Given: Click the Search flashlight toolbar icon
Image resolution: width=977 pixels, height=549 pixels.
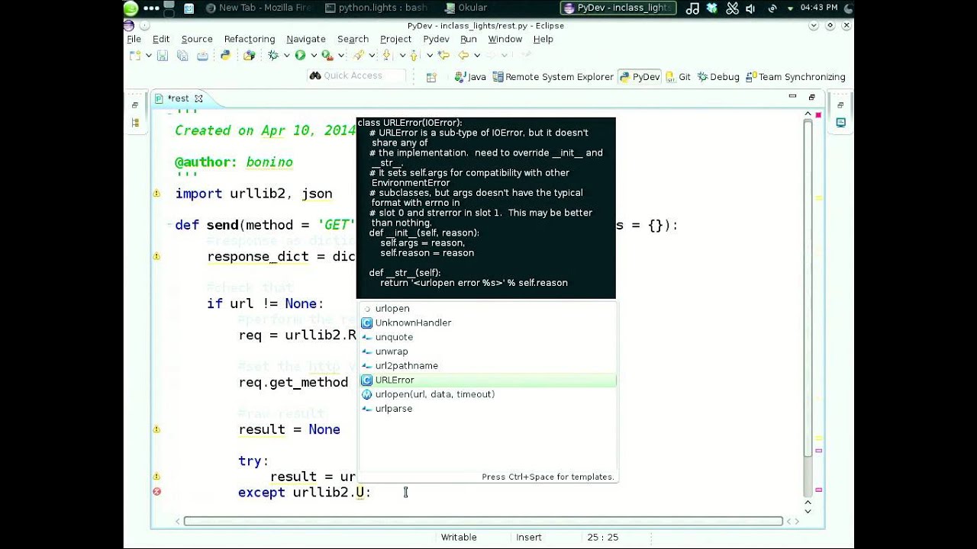Looking at the screenshot, I should (359, 55).
